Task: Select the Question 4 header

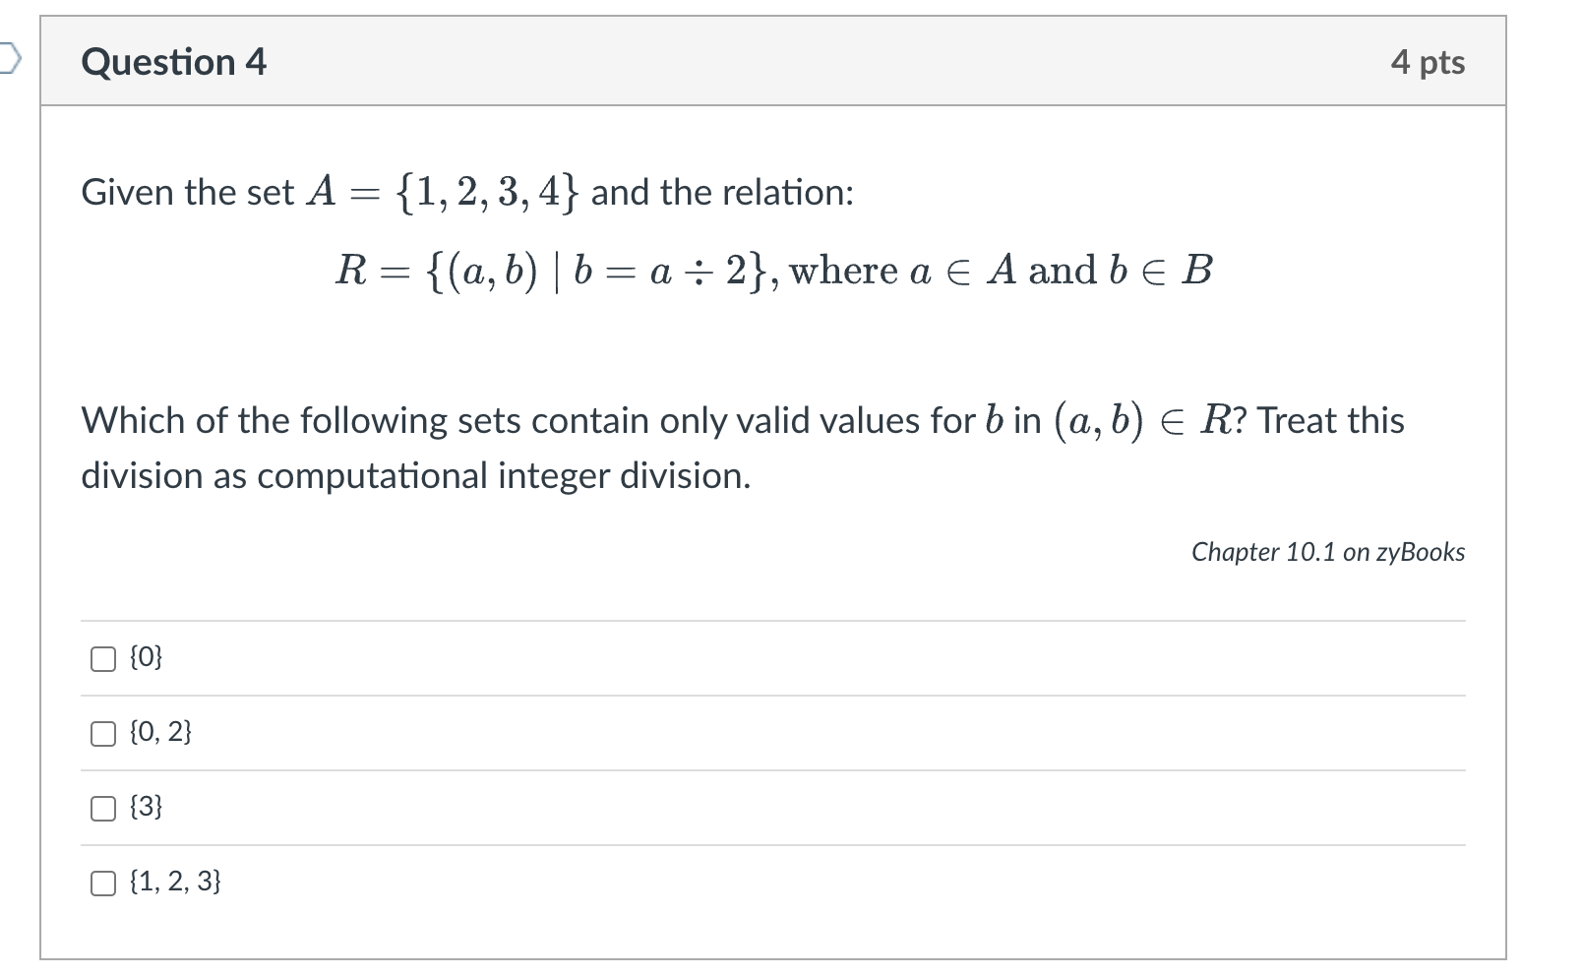Action: click(x=173, y=61)
